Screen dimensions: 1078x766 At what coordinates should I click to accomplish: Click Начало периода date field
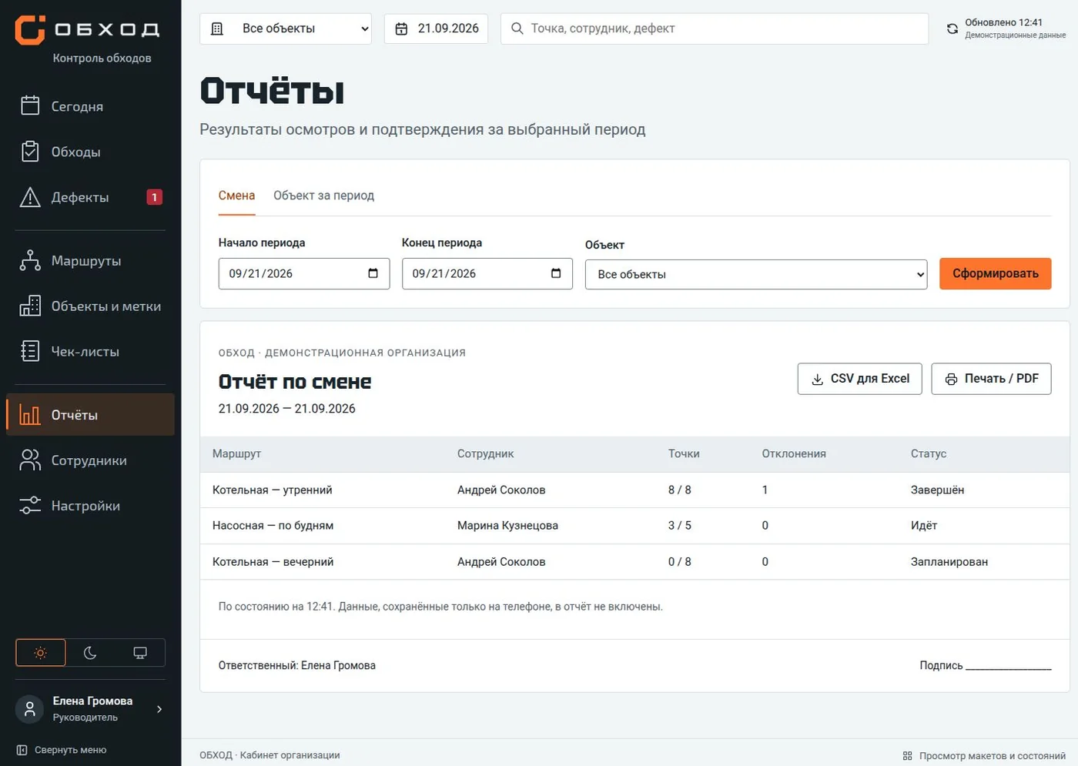pyautogui.click(x=304, y=273)
